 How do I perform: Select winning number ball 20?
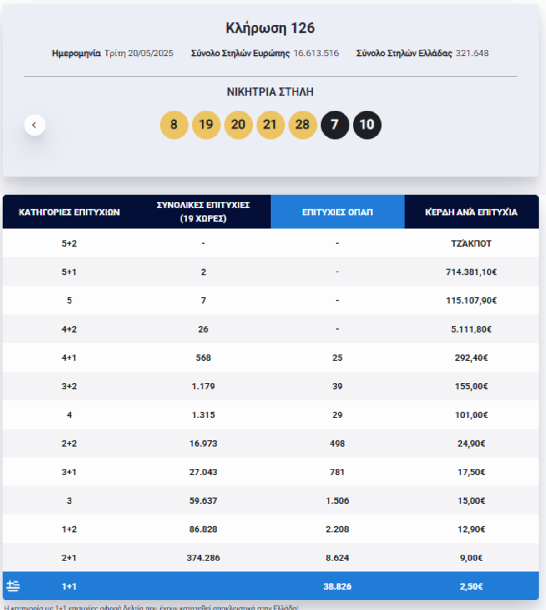click(x=238, y=125)
